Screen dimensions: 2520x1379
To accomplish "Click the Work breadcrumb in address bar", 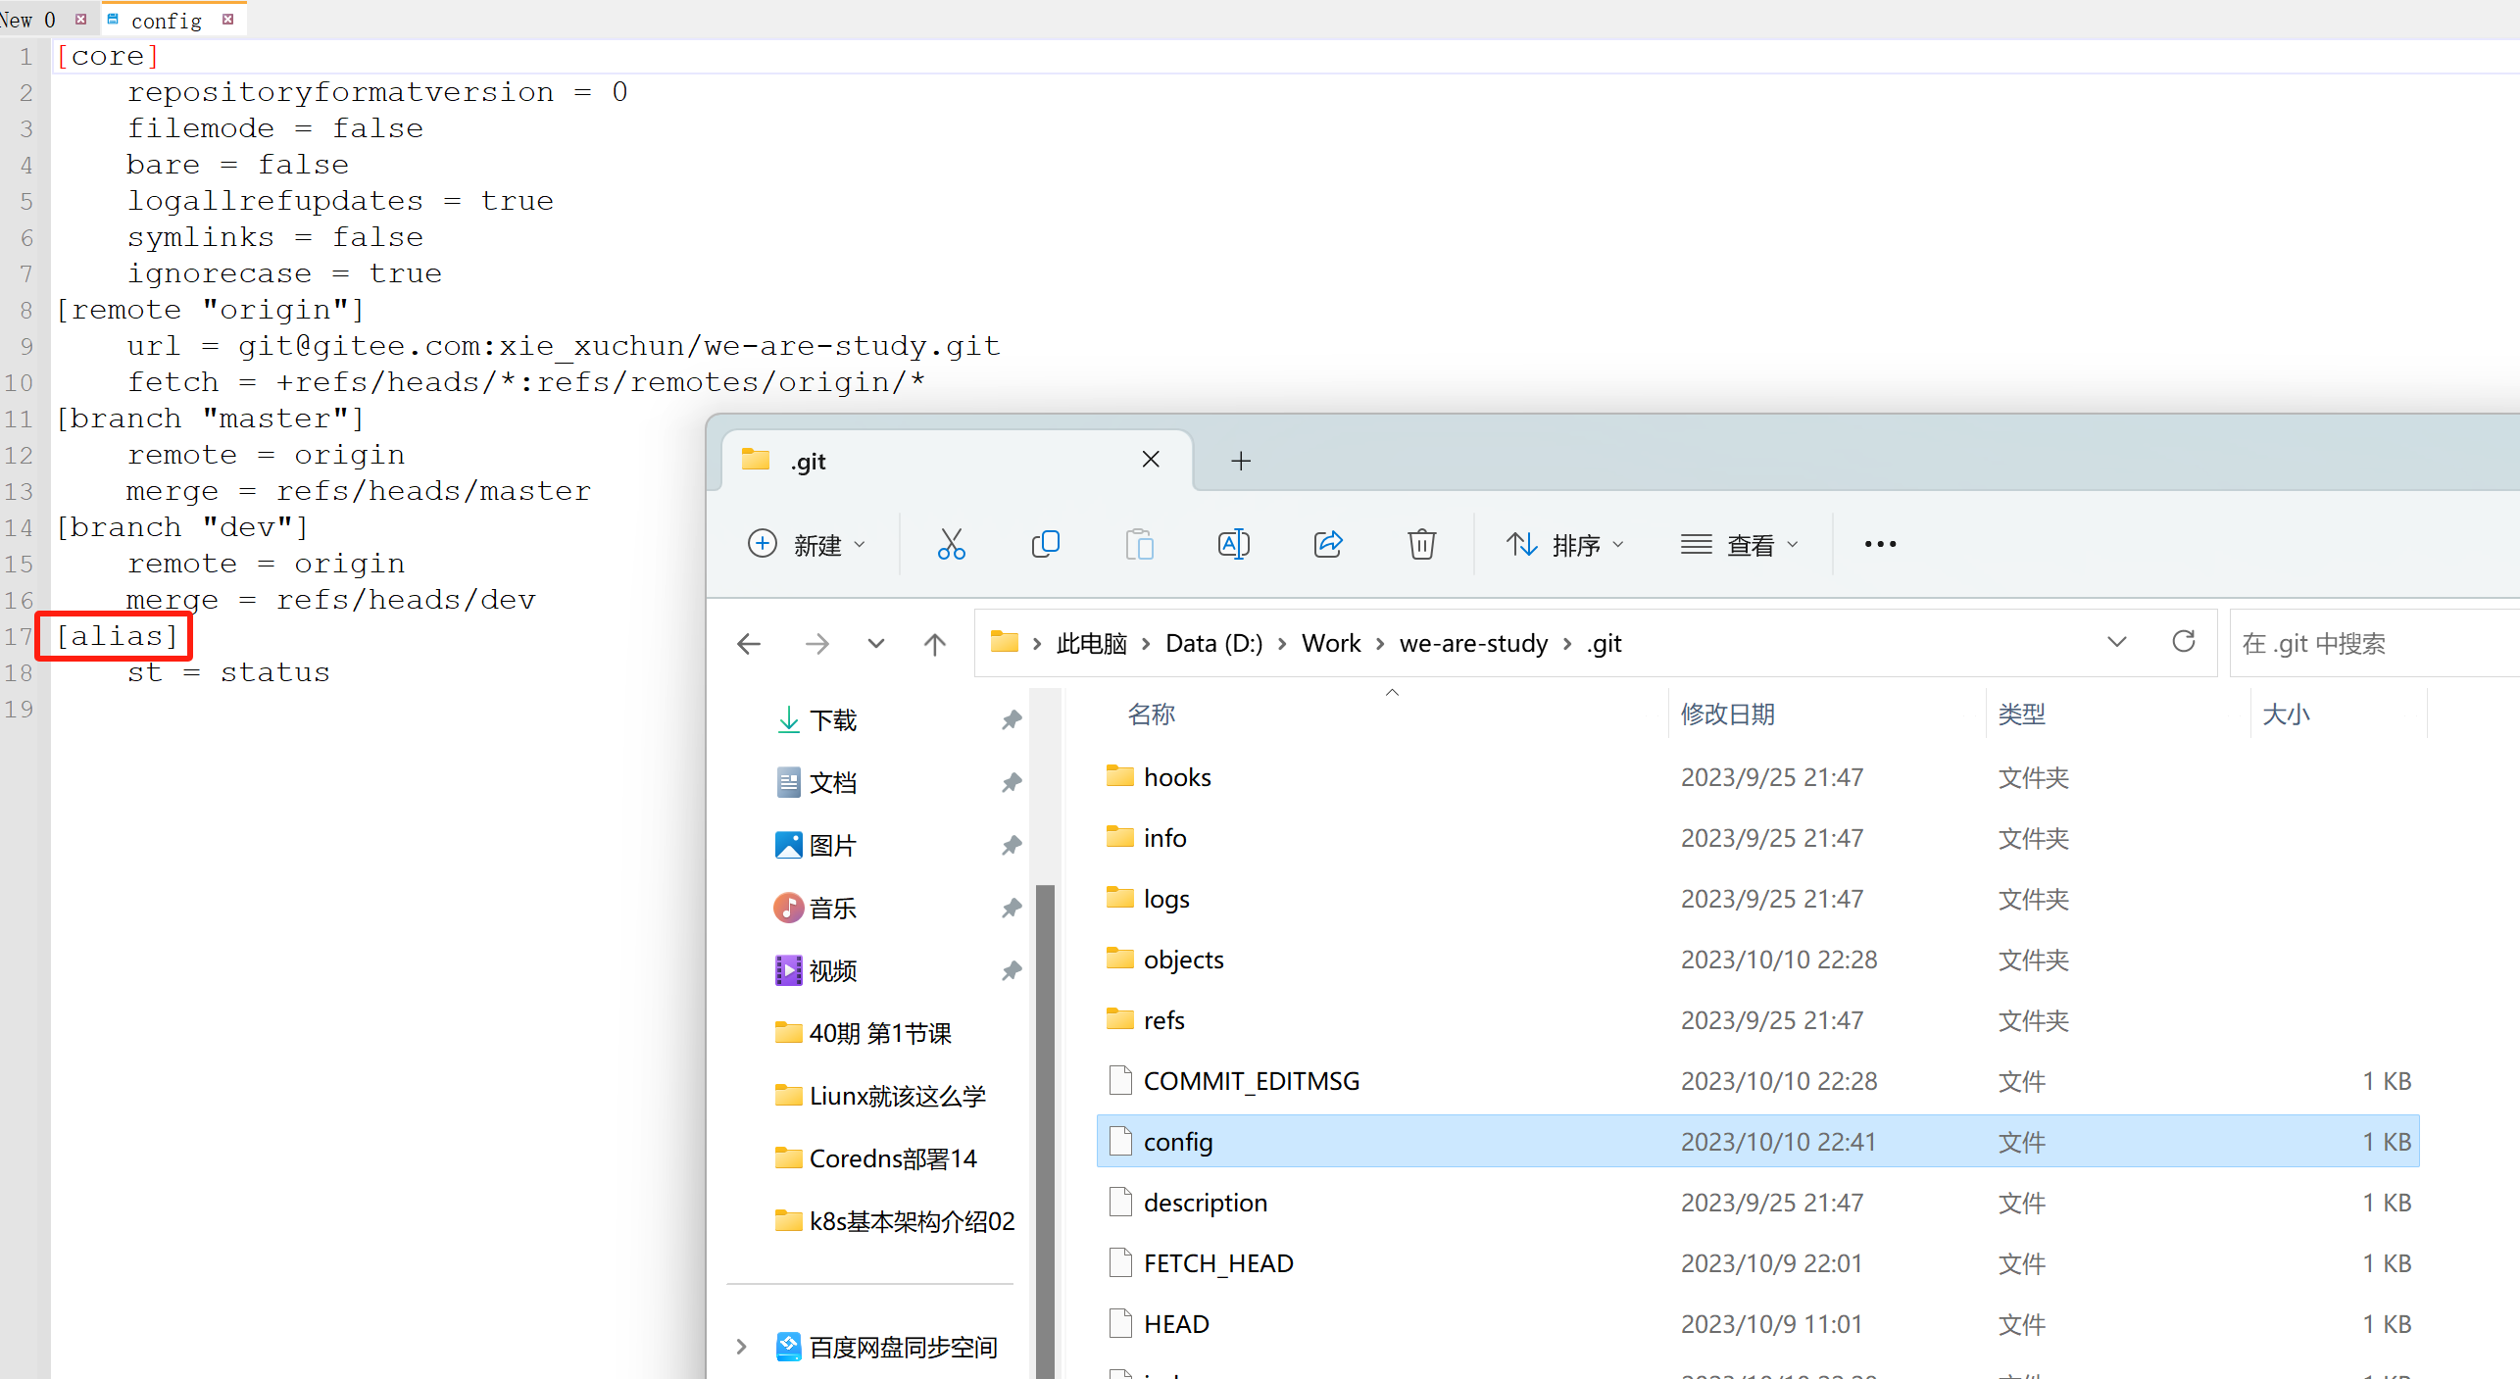I will tap(1330, 644).
